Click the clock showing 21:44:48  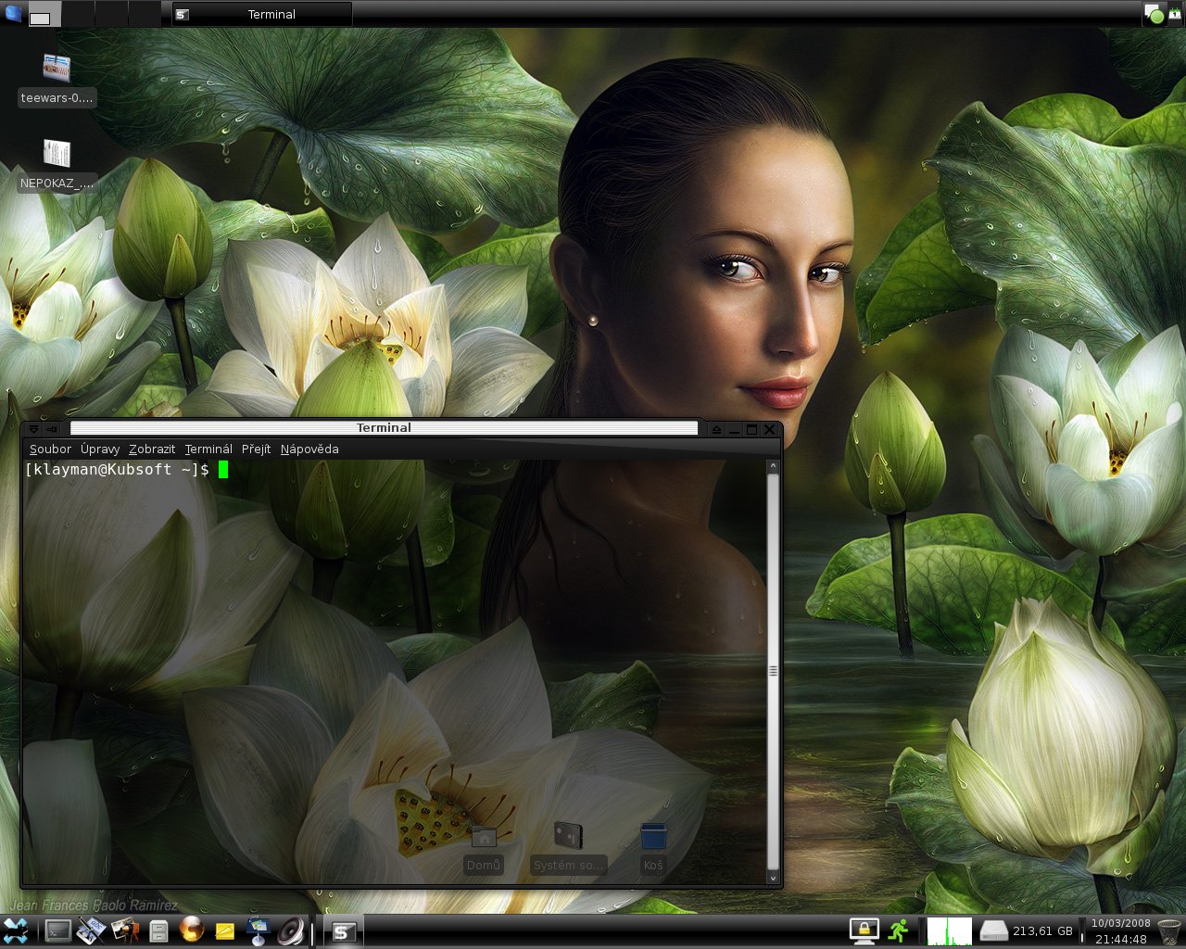pos(1120,939)
